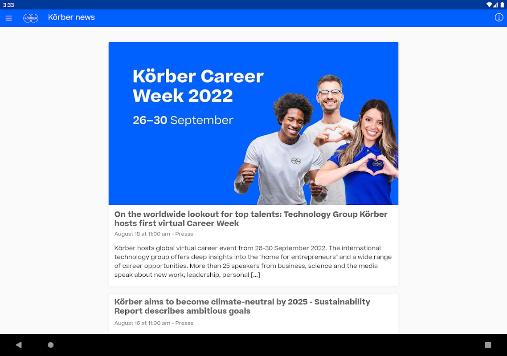Tap the Körber news title text
Screen dimensions: 507x356
pos(71,17)
